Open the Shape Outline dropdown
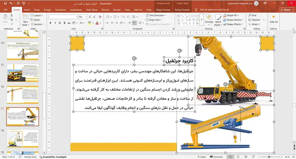The width and height of the screenshot is (296, 159). click(x=233, y=20)
